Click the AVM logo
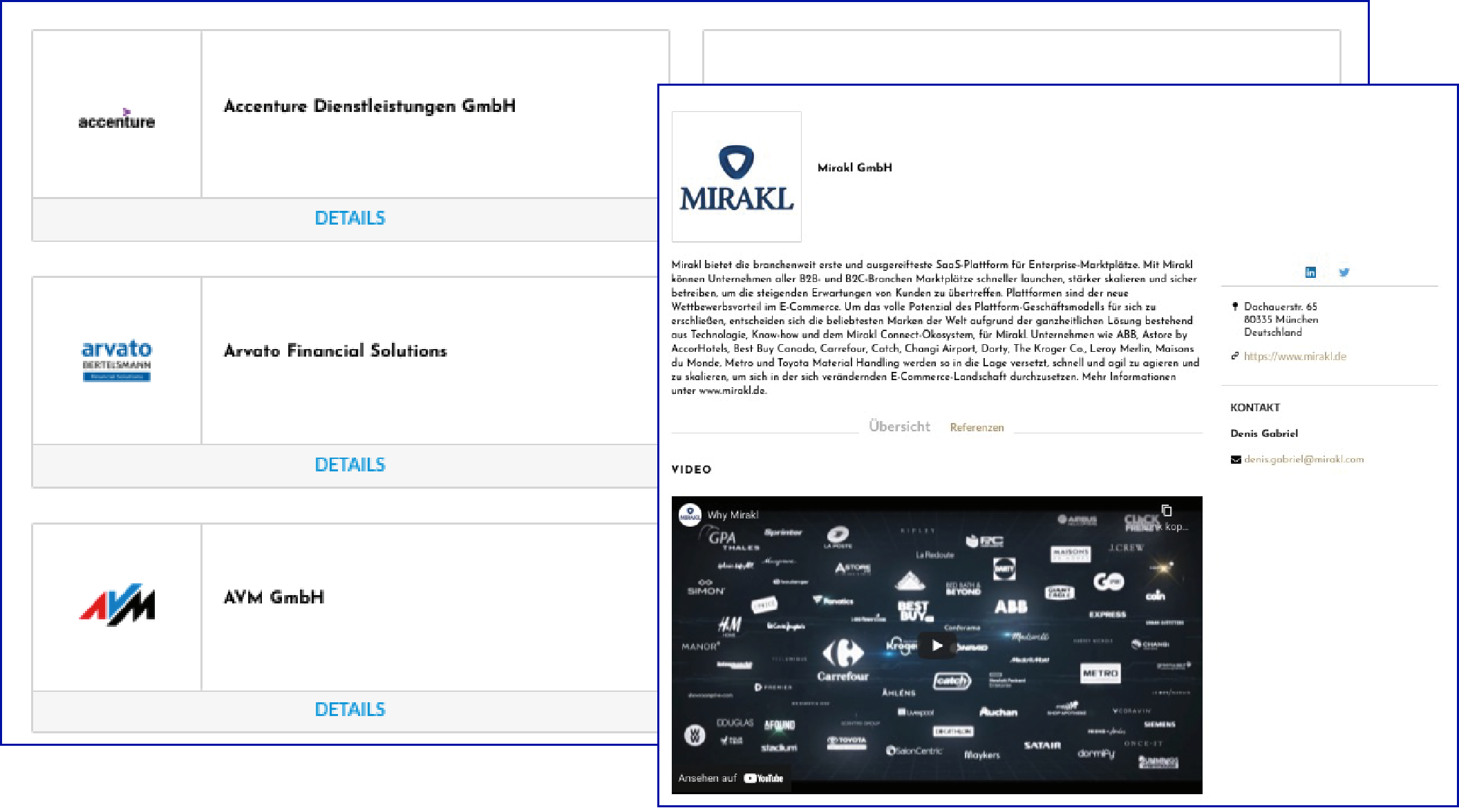 coord(117,605)
